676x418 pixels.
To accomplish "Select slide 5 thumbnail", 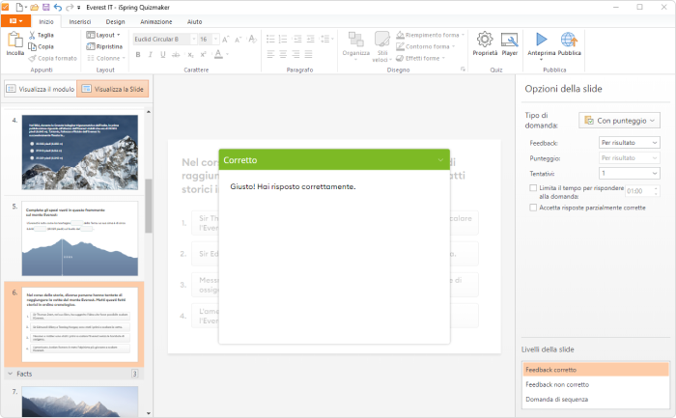I will pyautogui.click(x=80, y=237).
